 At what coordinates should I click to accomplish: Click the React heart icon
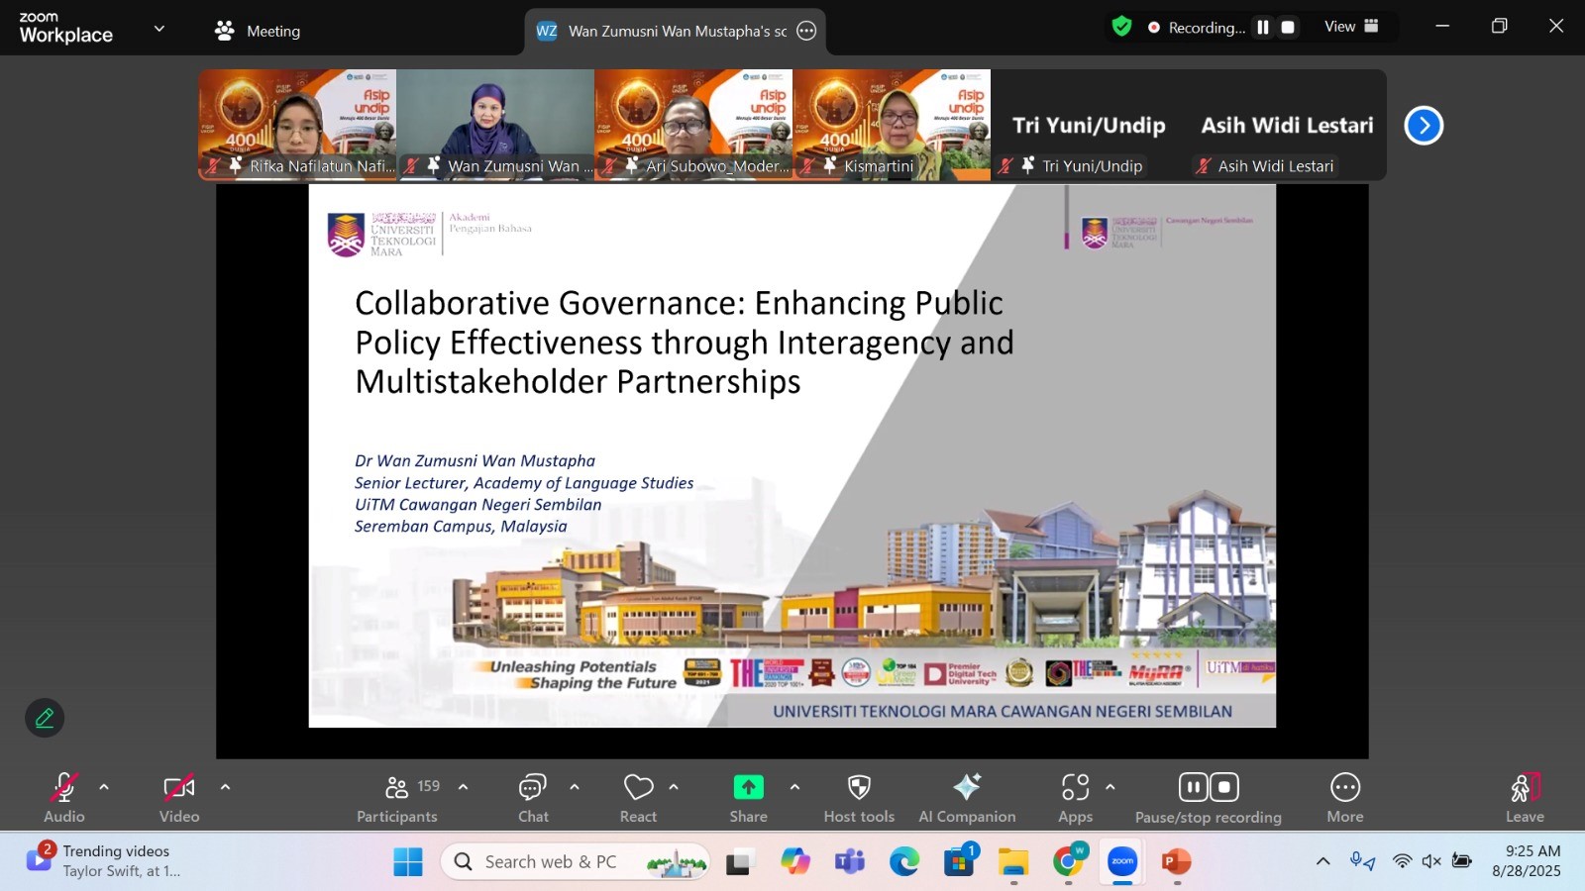click(638, 789)
